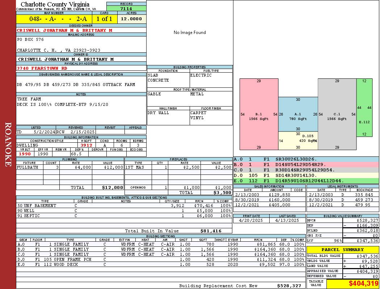
Task: Click the blue A.1 780 SqFt sketch section
Action: tap(298, 114)
